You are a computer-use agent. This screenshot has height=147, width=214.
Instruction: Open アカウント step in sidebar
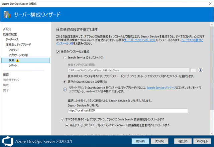[x=14, y=50]
